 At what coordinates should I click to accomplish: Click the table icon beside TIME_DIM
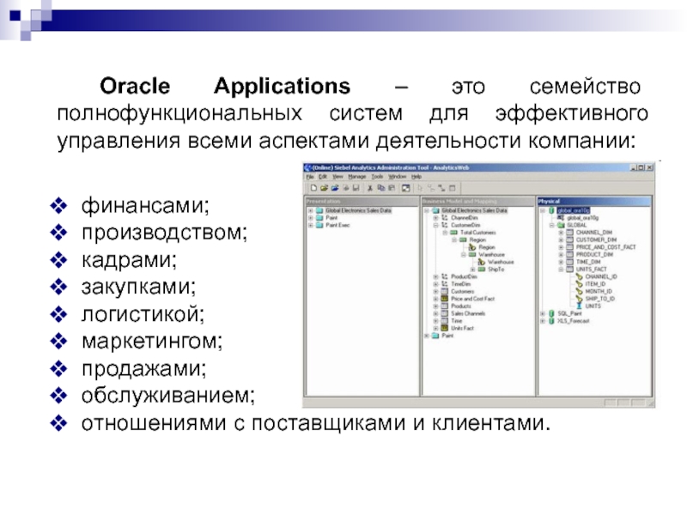(569, 262)
